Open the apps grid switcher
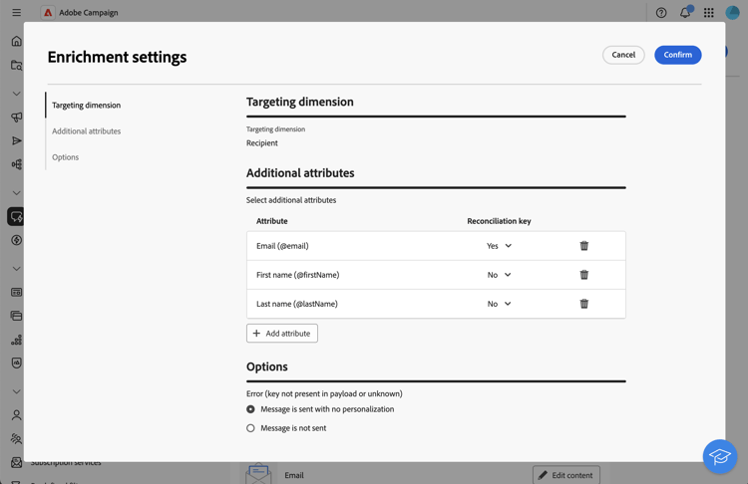This screenshot has width=748, height=484. tap(709, 13)
